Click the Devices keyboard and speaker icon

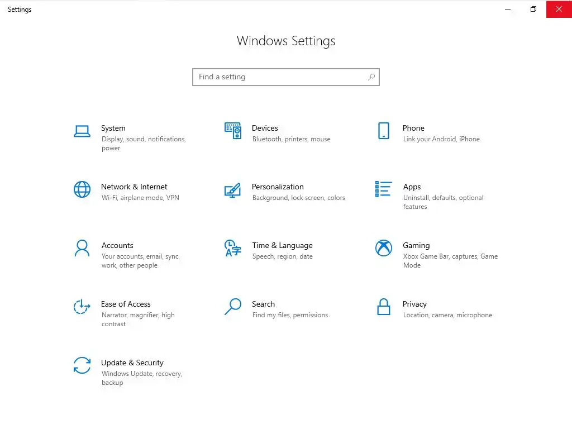pyautogui.click(x=233, y=131)
